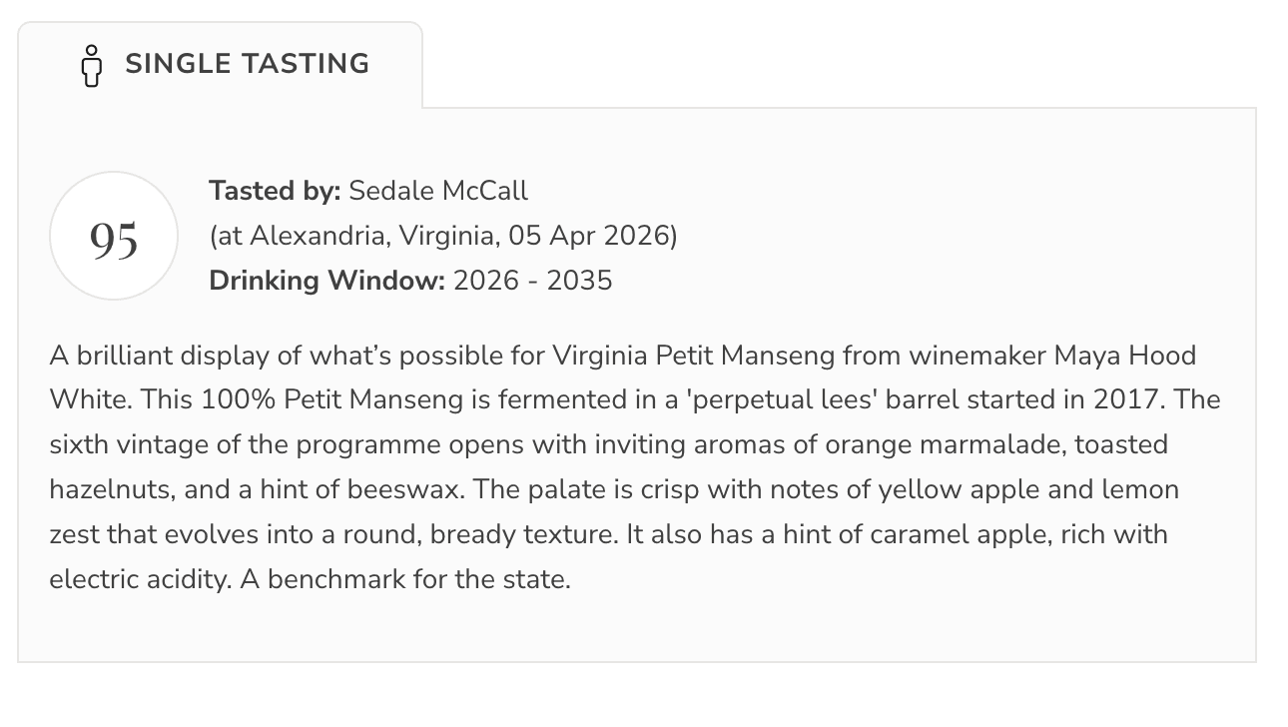Click the Tasted by label
Image resolution: width=1288 pixels, height=727 pixels.
click(275, 191)
